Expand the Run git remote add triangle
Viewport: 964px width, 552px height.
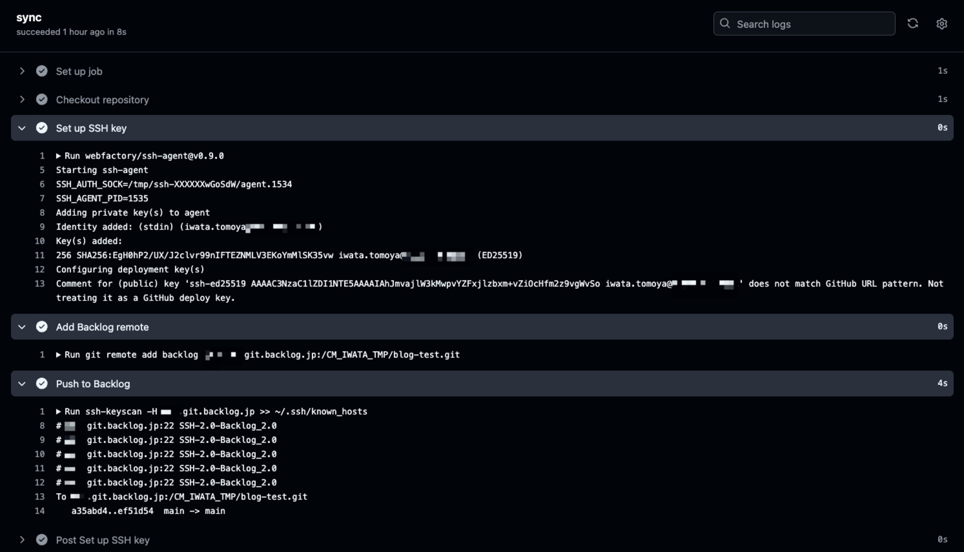point(58,355)
